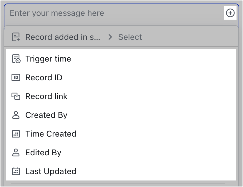Viewport: 243px width, 187px height.
Task: Select Edited By as the variable
Action: pos(43,152)
